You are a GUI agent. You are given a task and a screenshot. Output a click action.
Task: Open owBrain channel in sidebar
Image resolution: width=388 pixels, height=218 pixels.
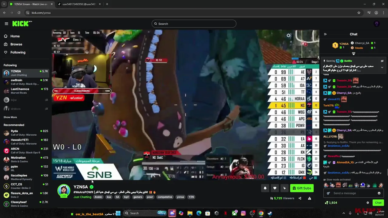pyautogui.click(x=26, y=82)
